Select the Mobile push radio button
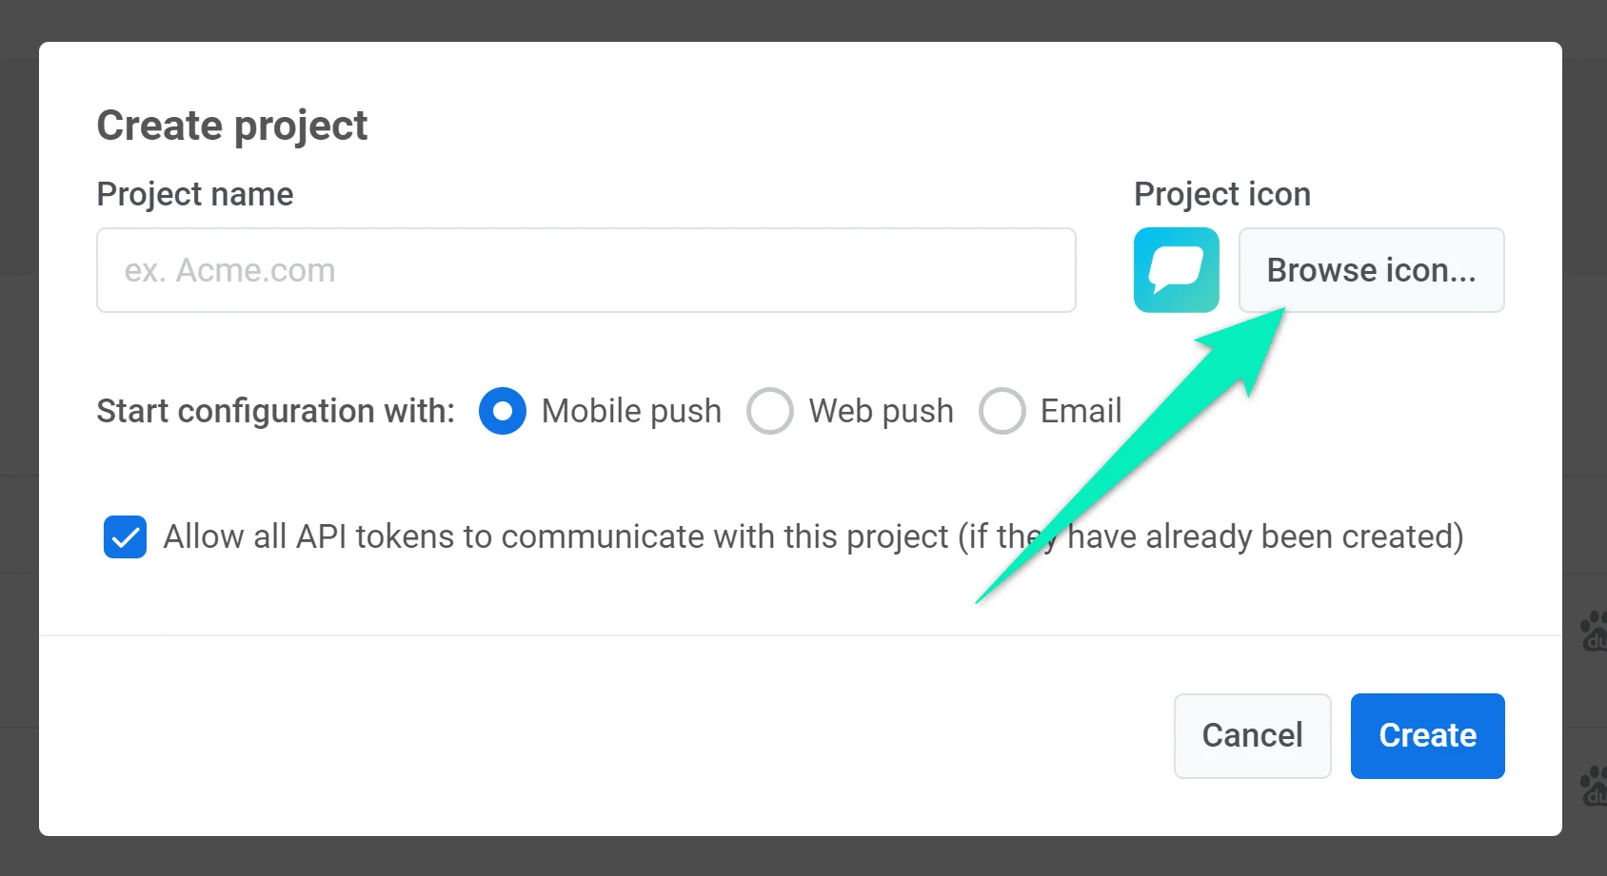Screen dimensions: 1607x876 [x=502, y=411]
